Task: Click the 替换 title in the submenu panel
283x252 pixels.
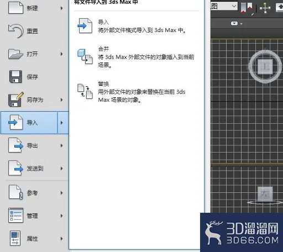Action: pyautogui.click(x=103, y=84)
